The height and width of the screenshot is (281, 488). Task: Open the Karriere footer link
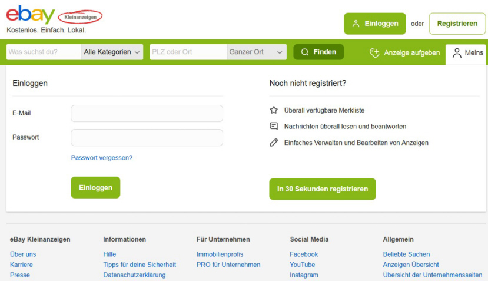(21, 265)
